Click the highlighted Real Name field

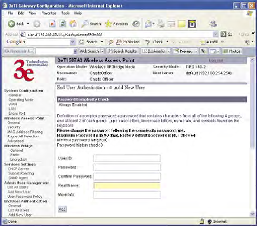click(127, 186)
